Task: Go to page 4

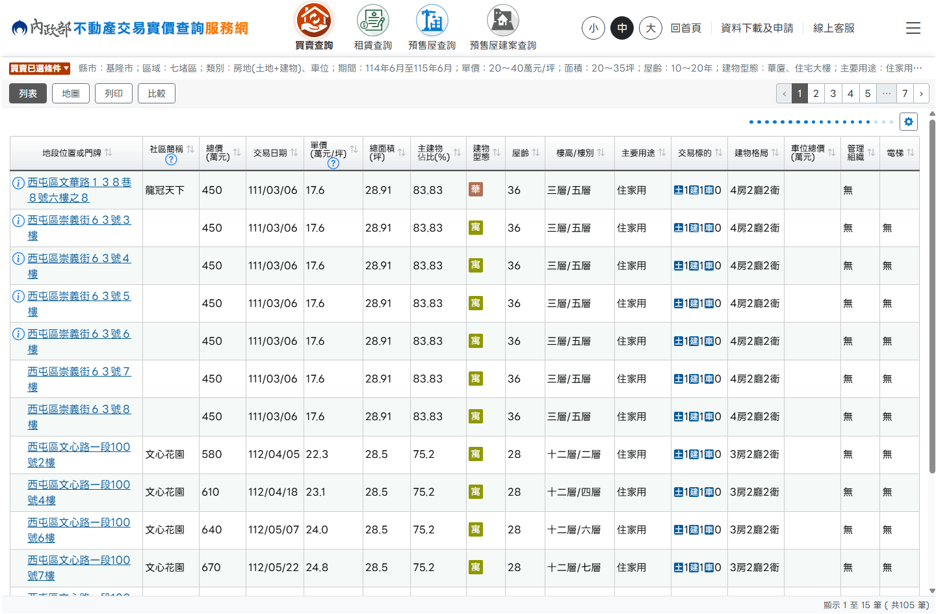Action: [850, 94]
